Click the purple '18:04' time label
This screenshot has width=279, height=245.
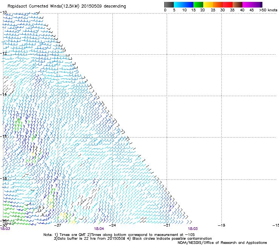pyautogui.click(x=99, y=229)
